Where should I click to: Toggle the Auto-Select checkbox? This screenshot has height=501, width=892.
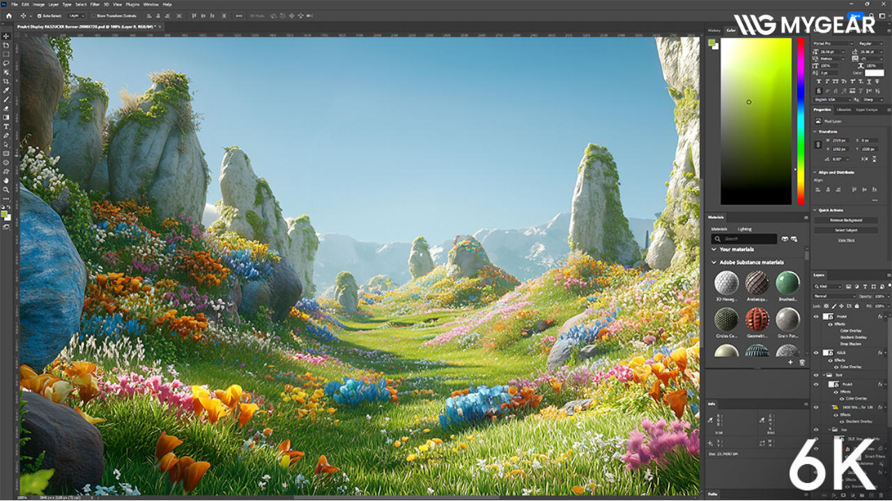[x=38, y=15]
